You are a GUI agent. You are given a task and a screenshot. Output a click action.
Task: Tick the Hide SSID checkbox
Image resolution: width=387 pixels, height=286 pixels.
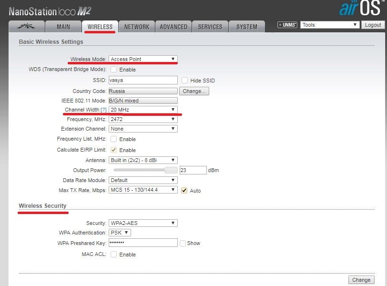pos(184,81)
